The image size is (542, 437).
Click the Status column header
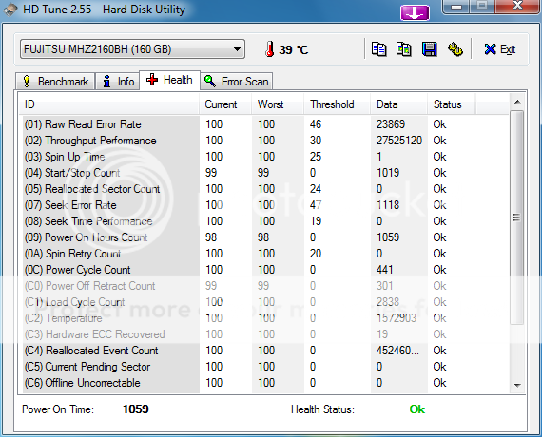click(x=452, y=104)
